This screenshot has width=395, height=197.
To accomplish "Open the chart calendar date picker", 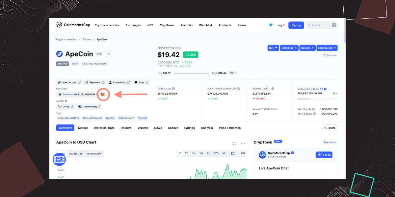I will [x=233, y=153].
